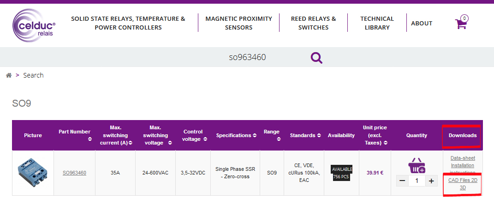Click the Search breadcrumb text

point(33,75)
